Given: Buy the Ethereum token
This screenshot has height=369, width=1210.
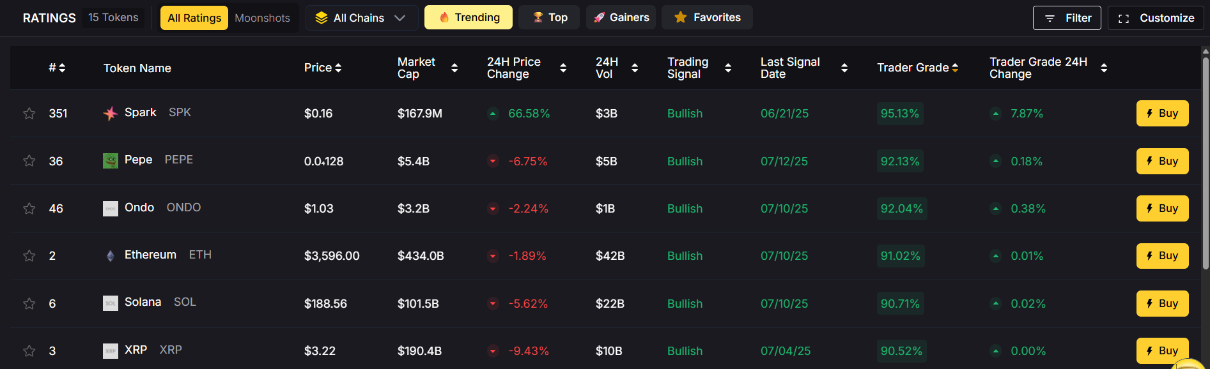Looking at the screenshot, I should click(1162, 256).
